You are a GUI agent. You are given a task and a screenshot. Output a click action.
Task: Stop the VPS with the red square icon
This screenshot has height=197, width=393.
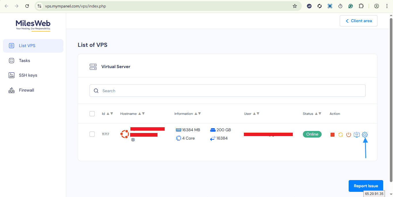tap(333, 135)
